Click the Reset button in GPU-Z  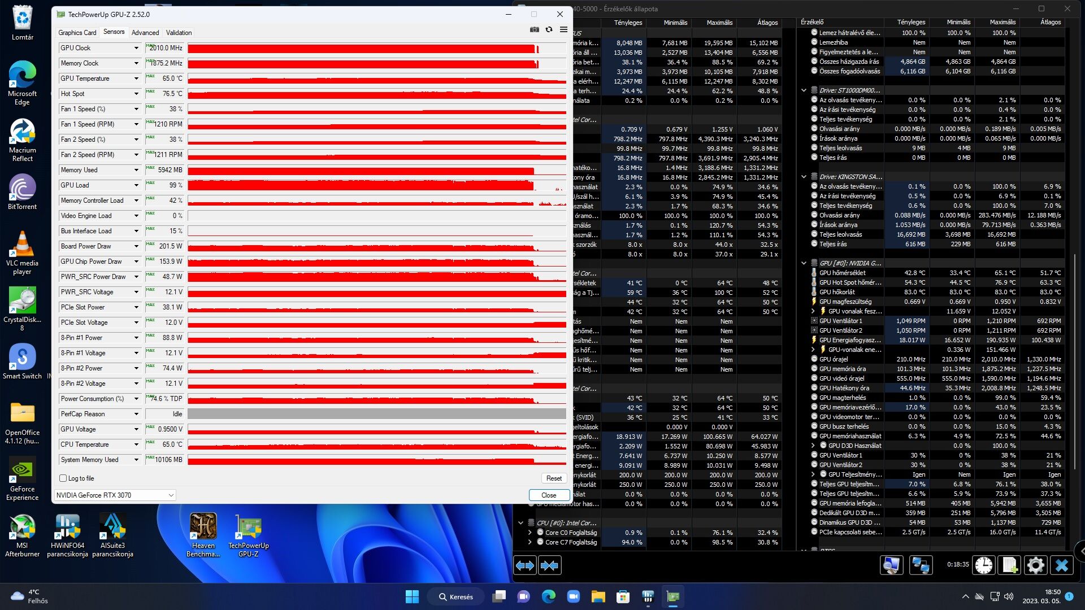coord(554,478)
